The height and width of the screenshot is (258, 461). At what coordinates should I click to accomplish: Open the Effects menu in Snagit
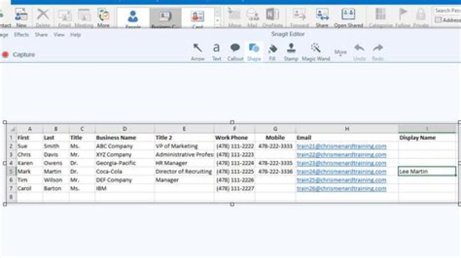pyautogui.click(x=22, y=34)
